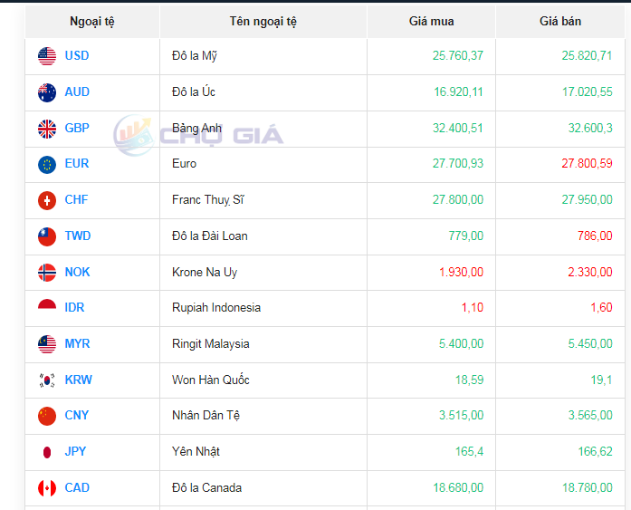The width and height of the screenshot is (631, 510).
Task: Click the Swiss flag icon for CHF
Action: click(47, 200)
